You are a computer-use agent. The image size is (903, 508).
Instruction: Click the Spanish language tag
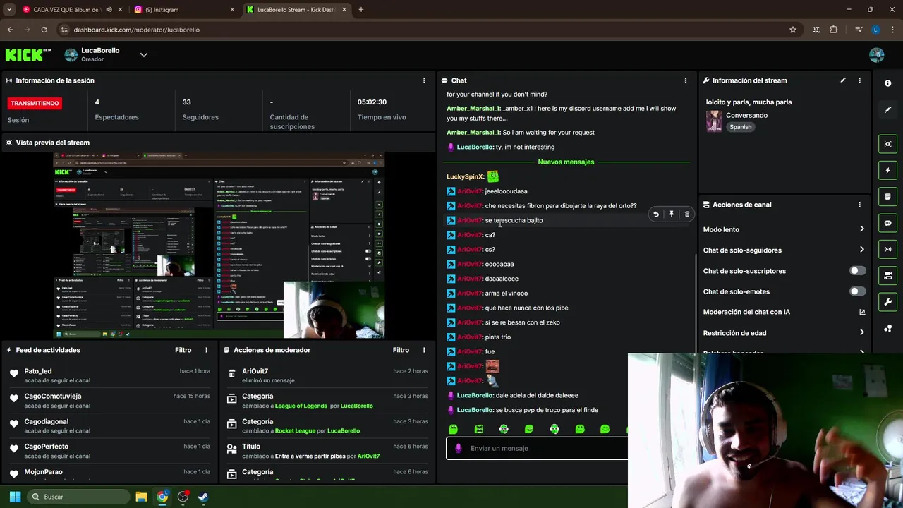(x=741, y=127)
